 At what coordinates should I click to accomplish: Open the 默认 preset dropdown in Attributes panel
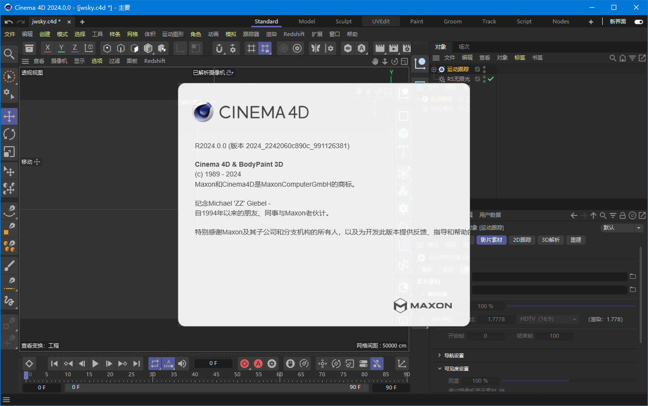(622, 228)
